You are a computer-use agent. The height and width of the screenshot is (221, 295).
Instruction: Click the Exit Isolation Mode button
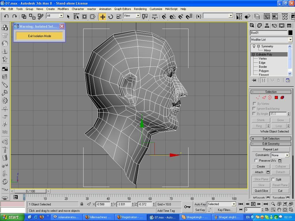(x=39, y=36)
